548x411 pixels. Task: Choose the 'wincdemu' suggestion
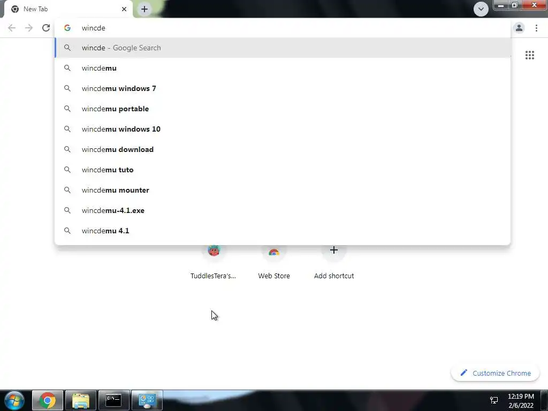[283, 68]
